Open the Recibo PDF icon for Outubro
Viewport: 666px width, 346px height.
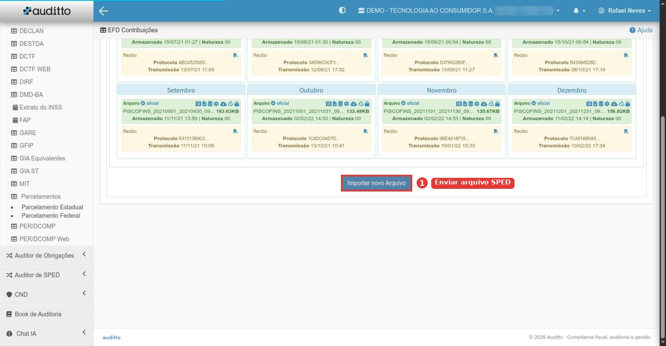[366, 131]
